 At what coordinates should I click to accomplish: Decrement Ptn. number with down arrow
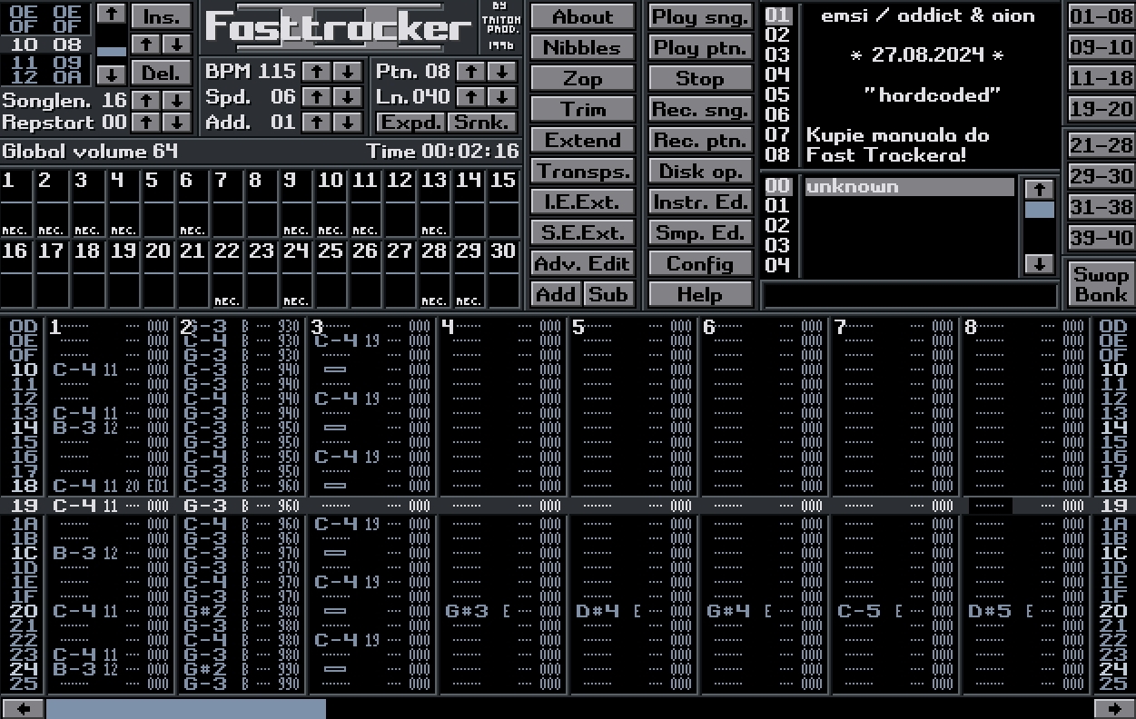pos(501,71)
